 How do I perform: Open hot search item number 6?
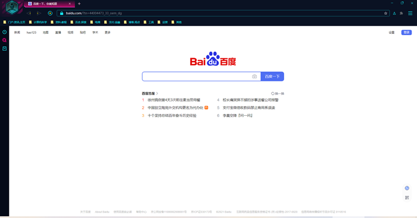(238, 116)
